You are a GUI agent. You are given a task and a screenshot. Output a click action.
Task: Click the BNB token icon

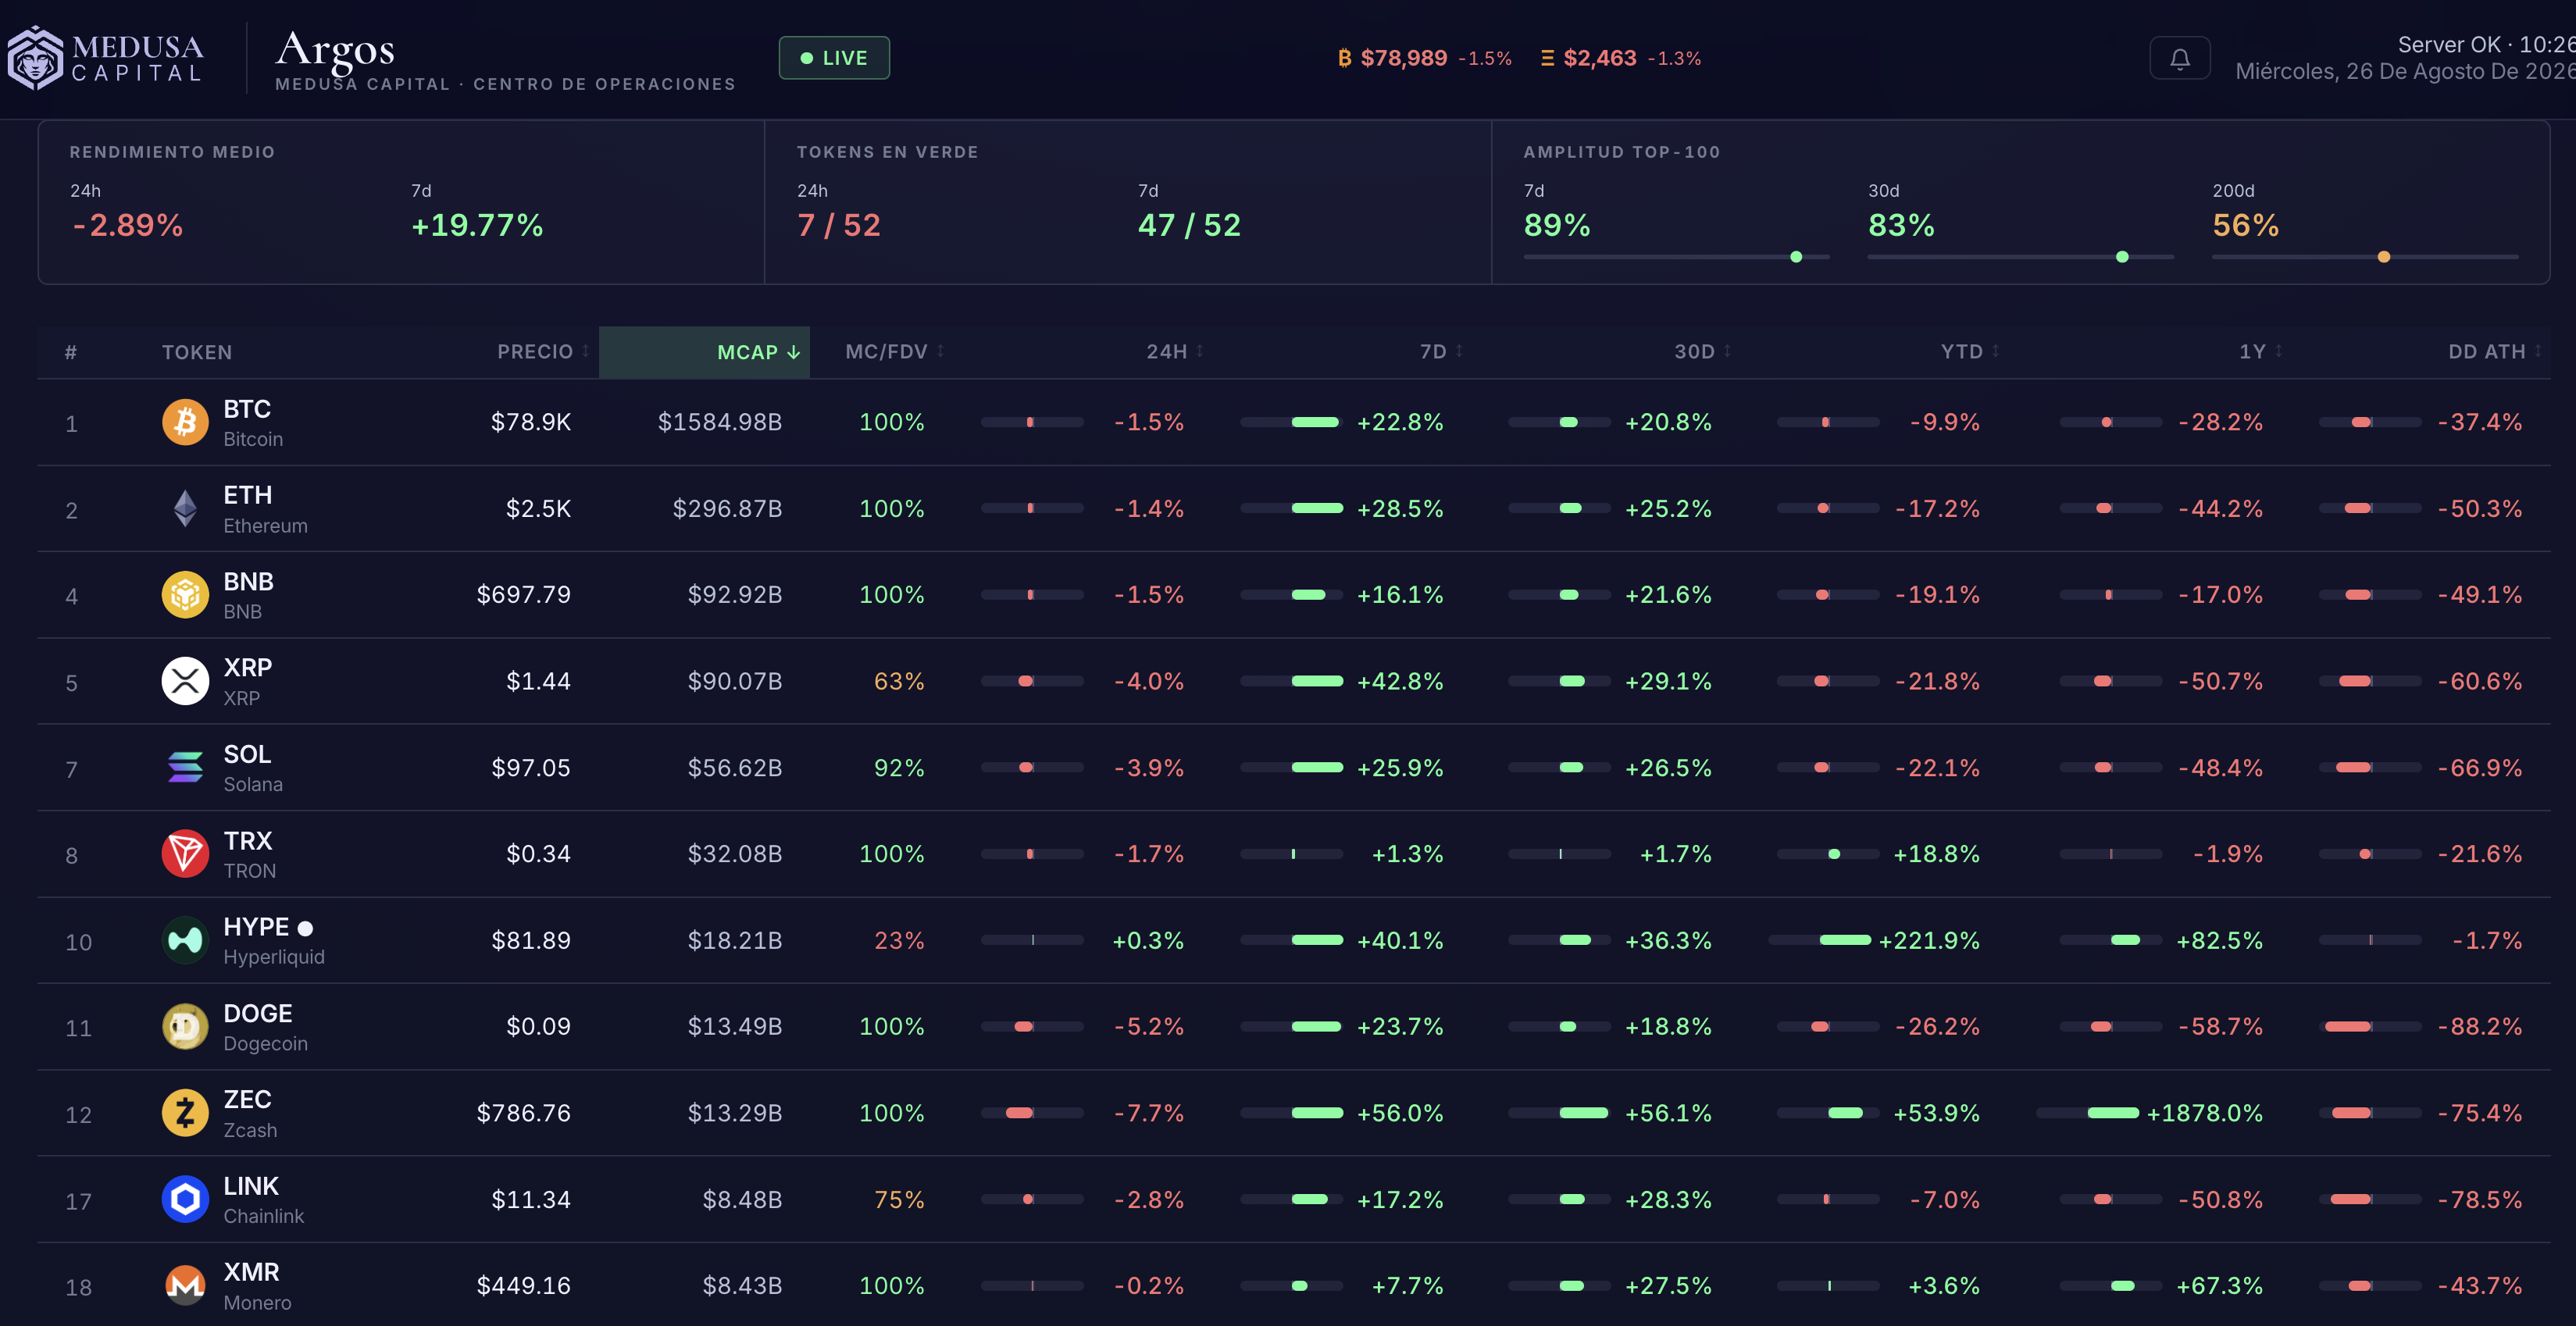point(185,595)
